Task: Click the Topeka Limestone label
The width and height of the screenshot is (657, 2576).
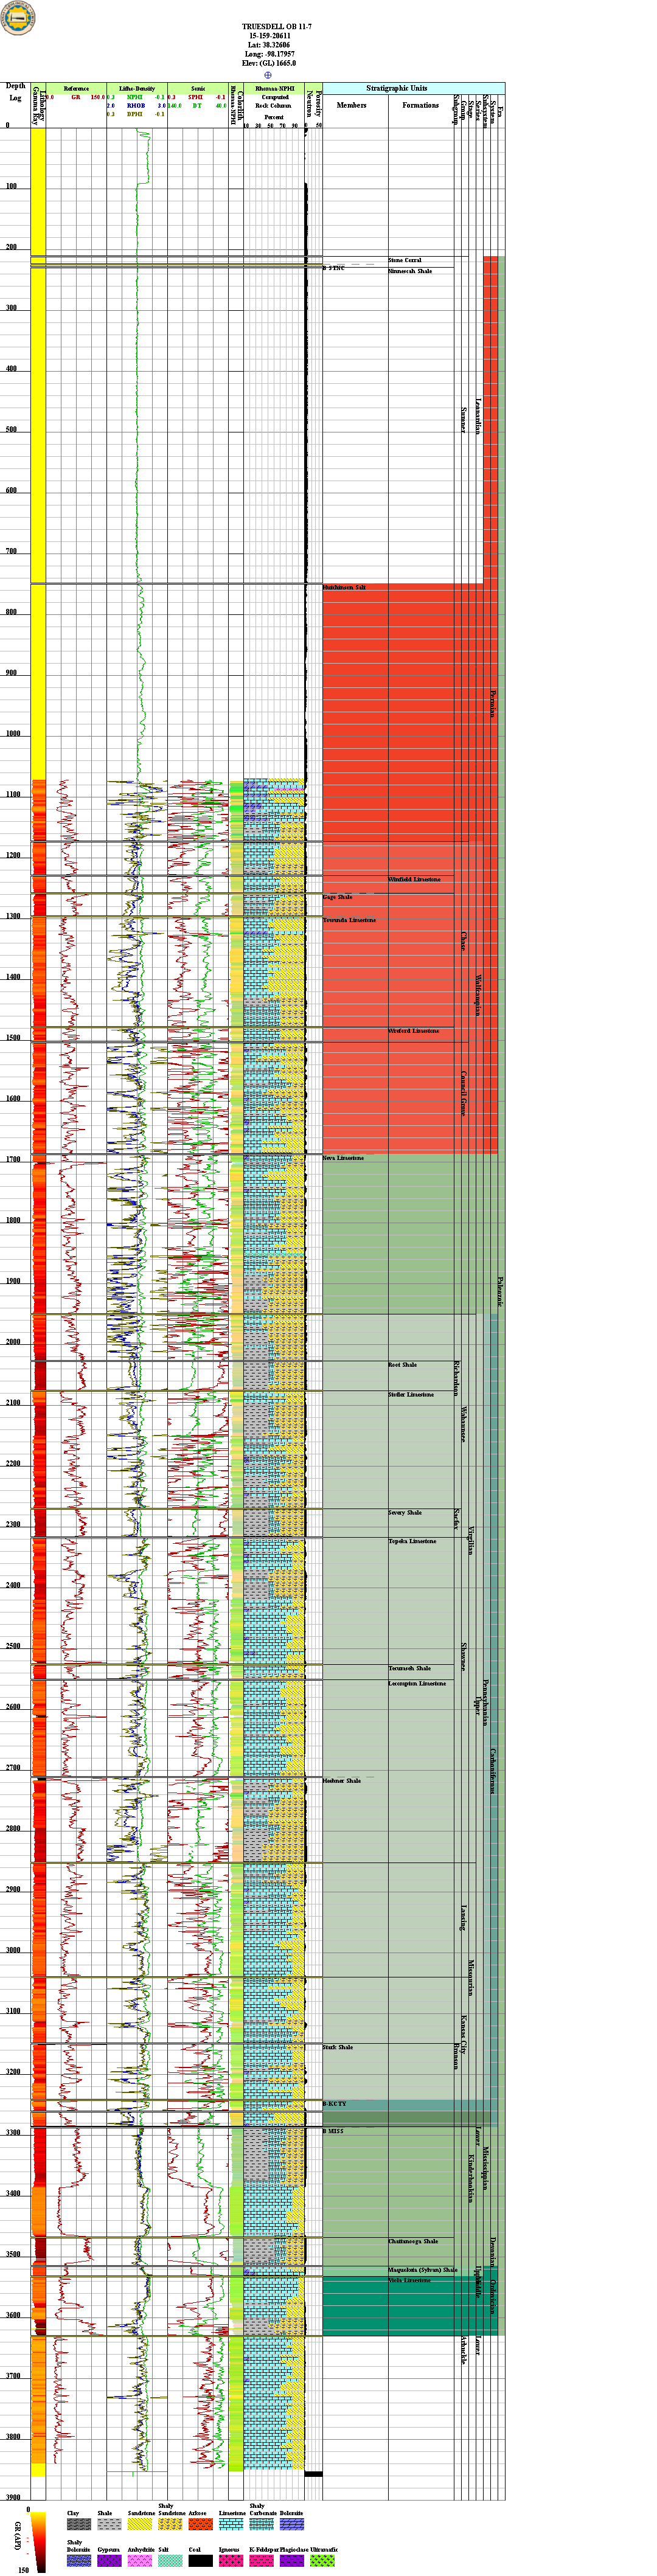Action: point(412,1541)
